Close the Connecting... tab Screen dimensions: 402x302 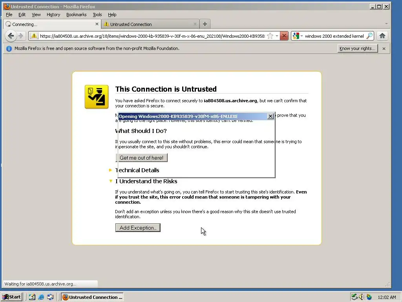click(97, 24)
